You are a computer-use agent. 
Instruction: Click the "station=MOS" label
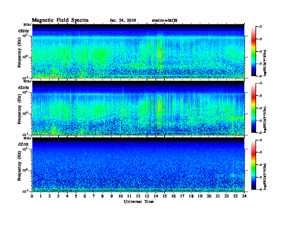click(165, 21)
